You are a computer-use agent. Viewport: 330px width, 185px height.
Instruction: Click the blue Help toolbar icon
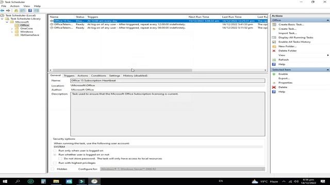tap(30, 10)
